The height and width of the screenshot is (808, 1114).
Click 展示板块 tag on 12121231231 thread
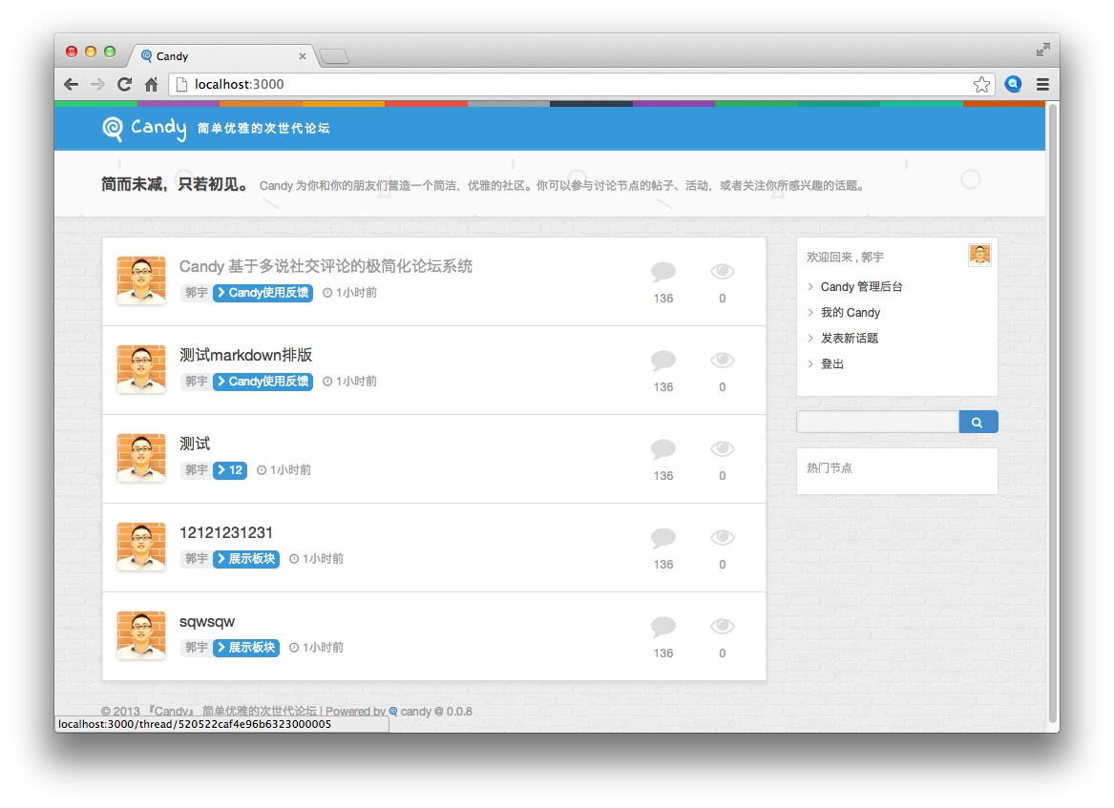(246, 559)
